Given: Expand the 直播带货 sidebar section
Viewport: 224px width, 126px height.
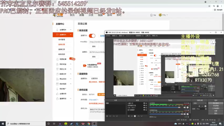Looking at the screenshot, I should (x=71, y=99).
